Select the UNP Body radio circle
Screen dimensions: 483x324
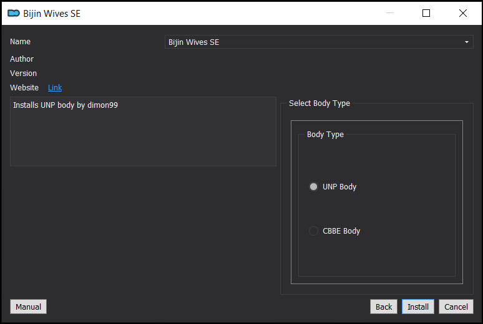(x=313, y=187)
